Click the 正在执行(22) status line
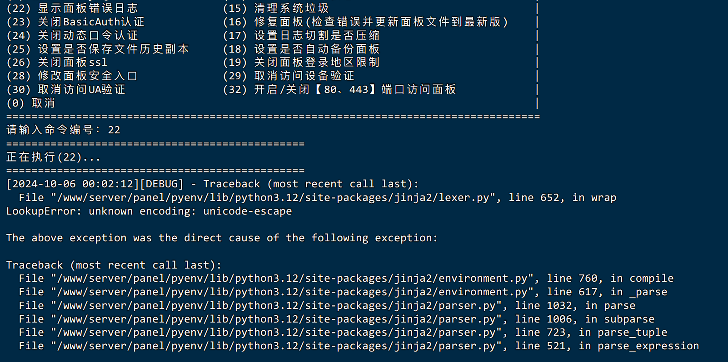 pyautogui.click(x=53, y=157)
